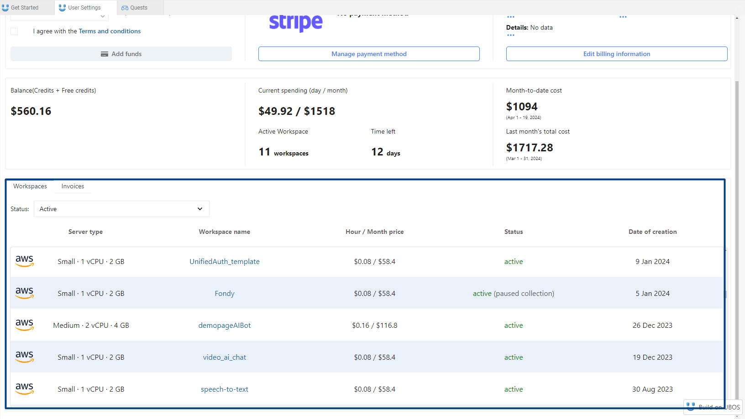Viewport: 745px width, 419px height.
Task: Click AWS logo in UnifiedAuth_template row
Action: pos(25,261)
